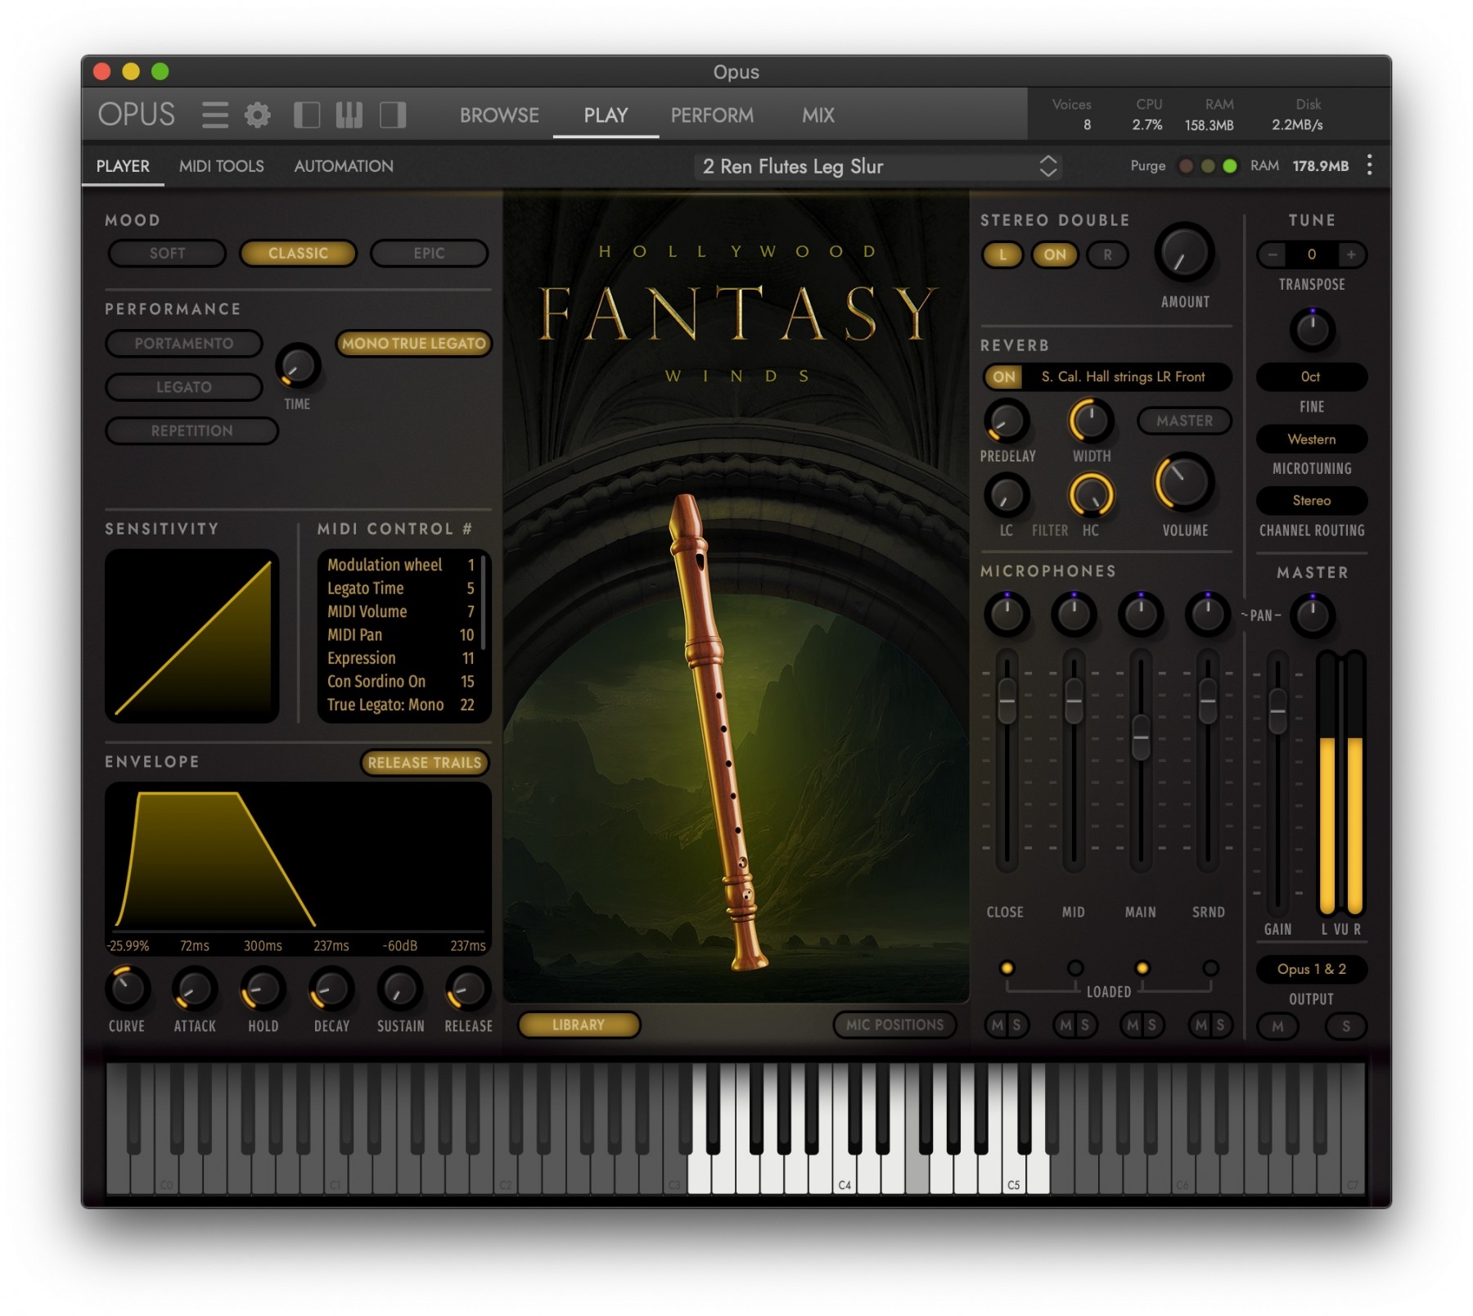Turn the Stereo Double Amount knob

tap(1184, 253)
